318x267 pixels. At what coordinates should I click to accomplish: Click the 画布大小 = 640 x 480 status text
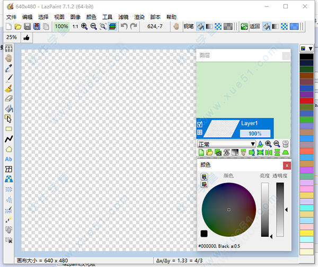(42, 261)
